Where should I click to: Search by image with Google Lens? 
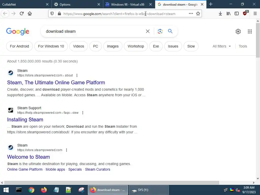160,31
